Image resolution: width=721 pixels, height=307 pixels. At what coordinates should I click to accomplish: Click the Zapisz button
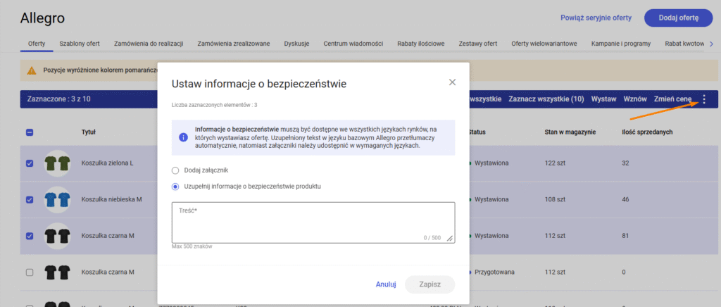click(x=430, y=284)
